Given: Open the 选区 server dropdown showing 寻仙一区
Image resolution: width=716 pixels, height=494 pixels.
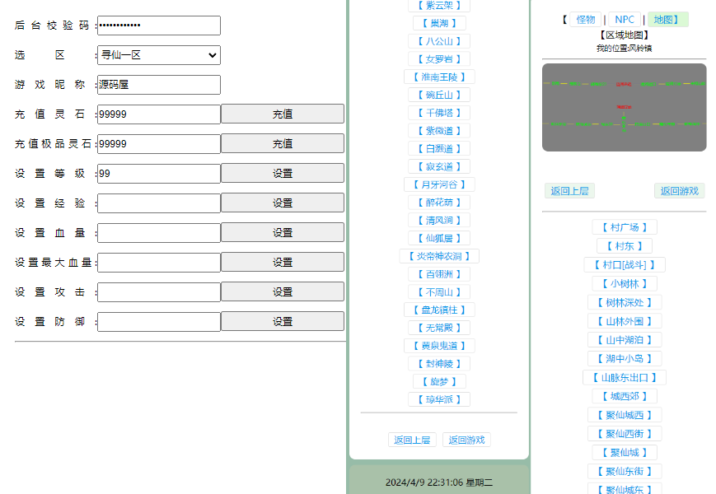Looking at the screenshot, I should tap(159, 55).
